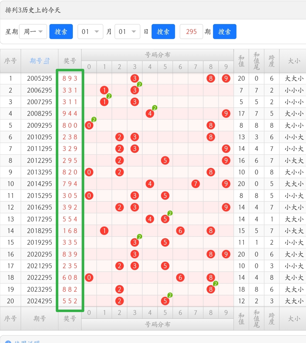
Task: Open the month 01 dropdown
Action: click(90, 31)
